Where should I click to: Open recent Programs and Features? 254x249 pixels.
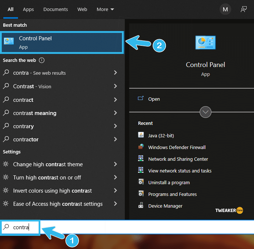point(173,194)
